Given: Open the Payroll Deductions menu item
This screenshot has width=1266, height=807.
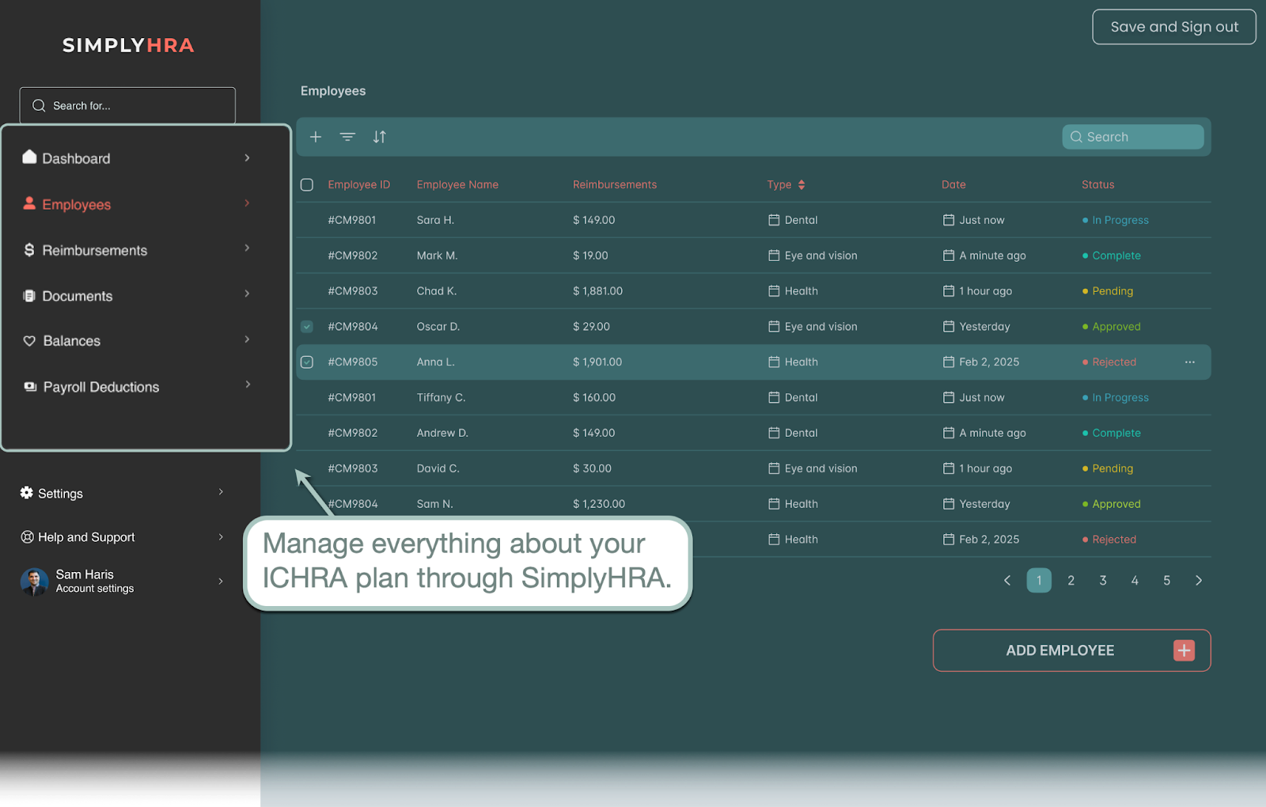Looking at the screenshot, I should click(x=138, y=387).
